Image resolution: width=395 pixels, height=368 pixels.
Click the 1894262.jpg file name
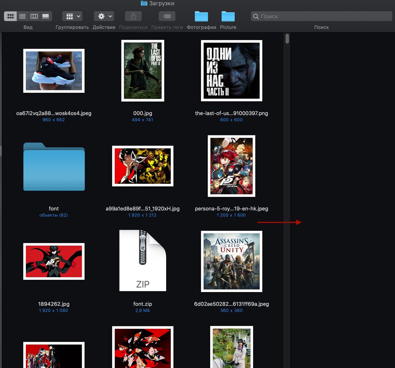coord(54,304)
